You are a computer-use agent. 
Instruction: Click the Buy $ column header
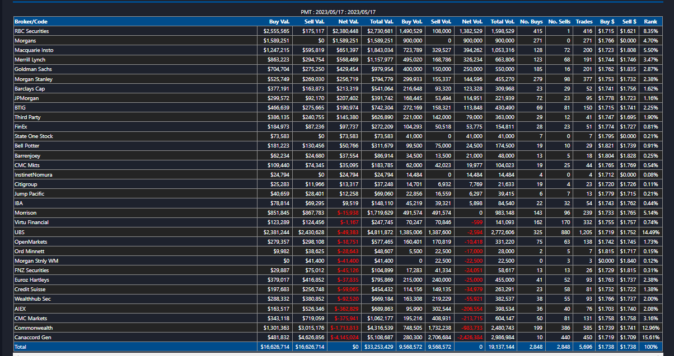click(606, 22)
